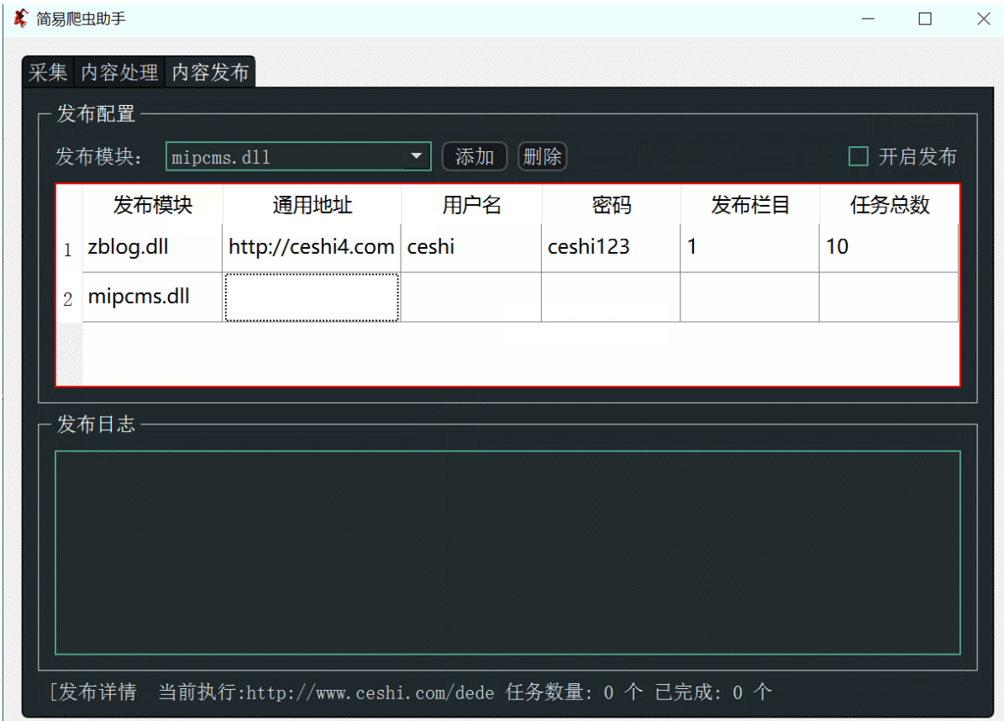
Task: Select the http://ceshi4.com cell
Action: coord(312,248)
